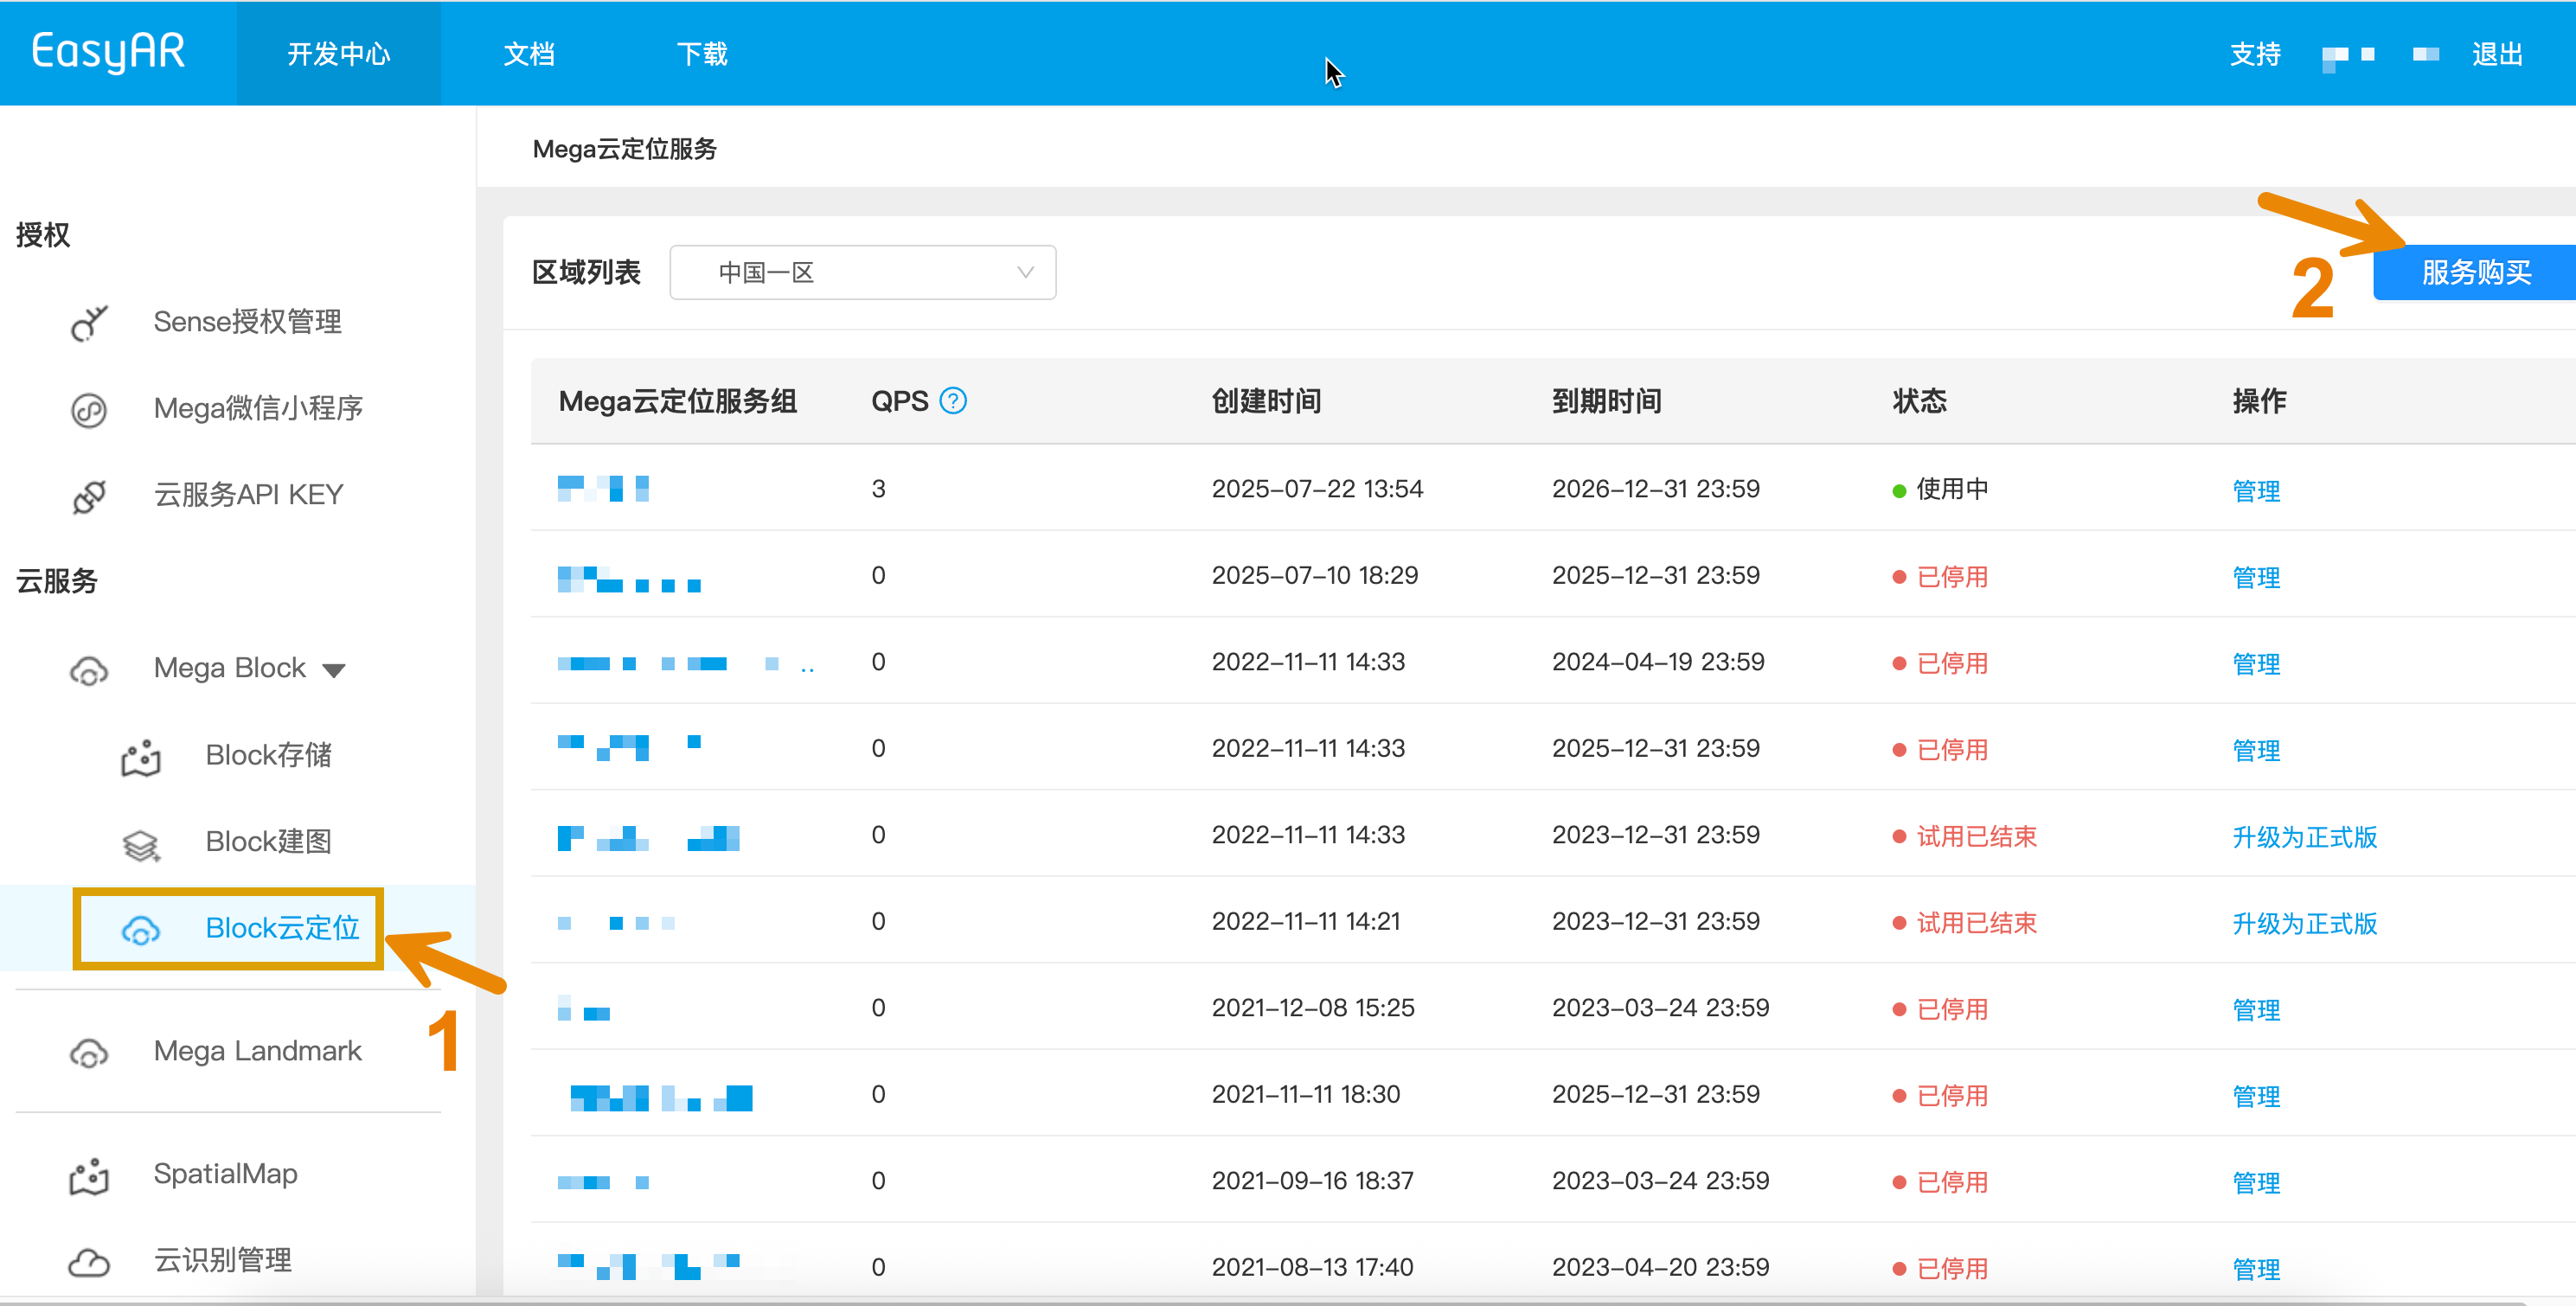Open the 支持 link in header
The image size is (2576, 1306).
(2254, 54)
